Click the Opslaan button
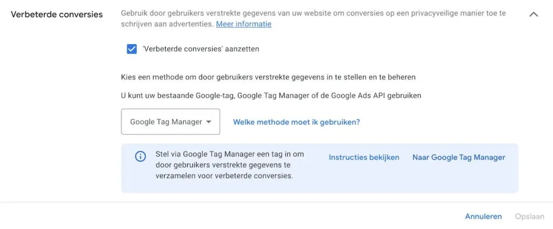The width and height of the screenshot is (553, 229). click(529, 216)
